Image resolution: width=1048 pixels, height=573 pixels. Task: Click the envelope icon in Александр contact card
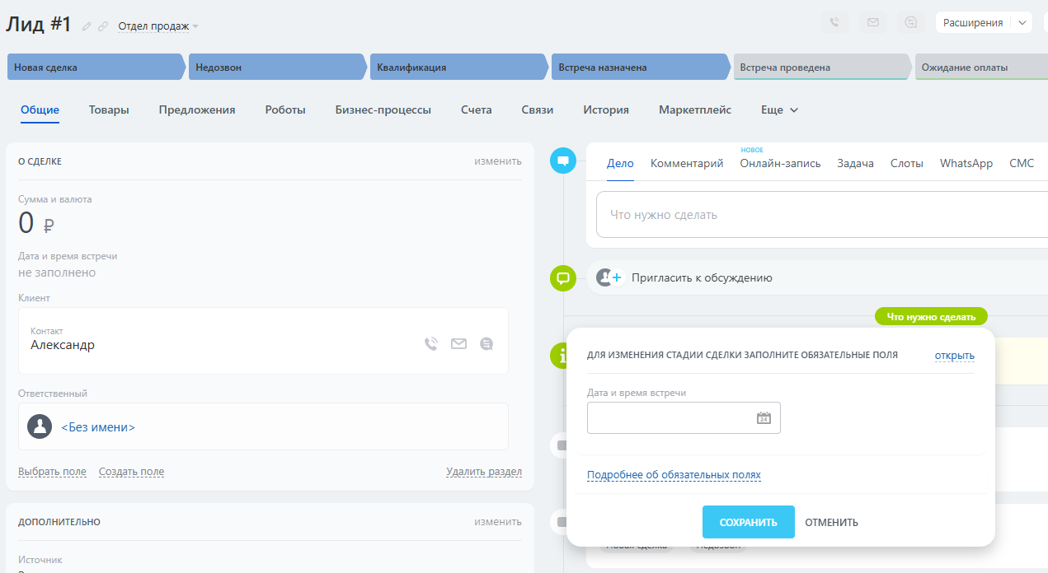(x=458, y=344)
